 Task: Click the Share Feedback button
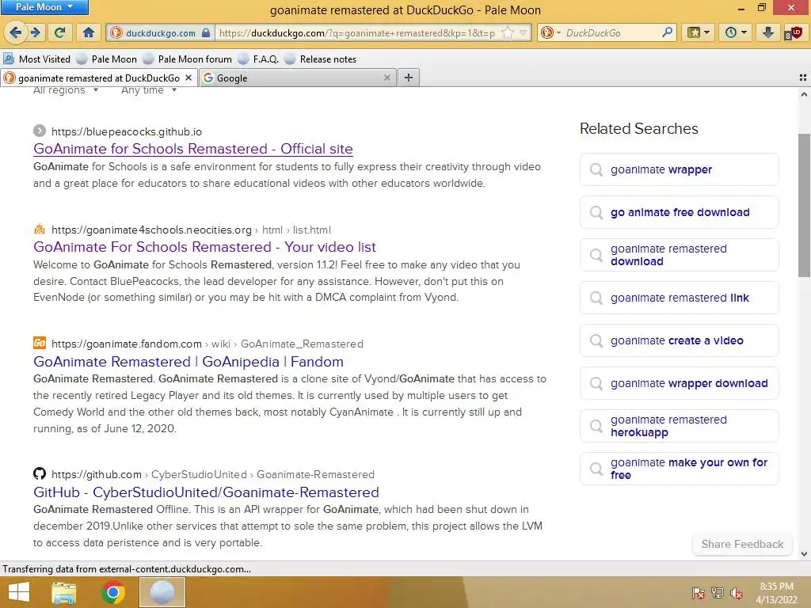(x=742, y=544)
